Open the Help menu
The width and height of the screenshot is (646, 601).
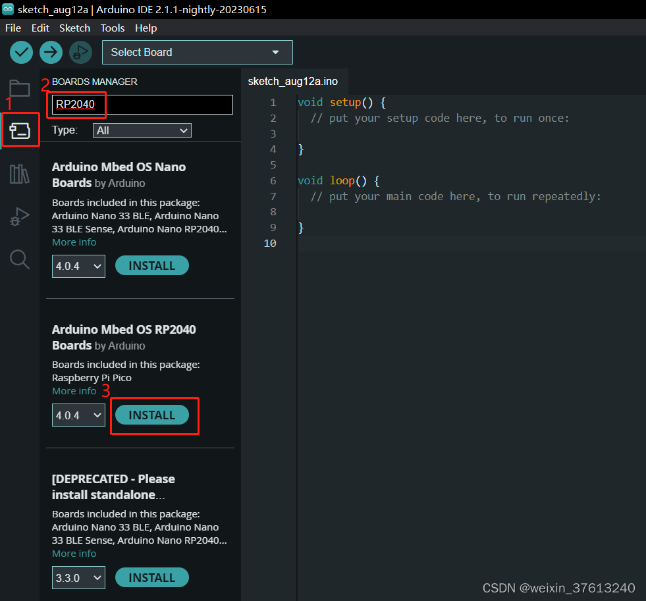pyautogui.click(x=146, y=28)
